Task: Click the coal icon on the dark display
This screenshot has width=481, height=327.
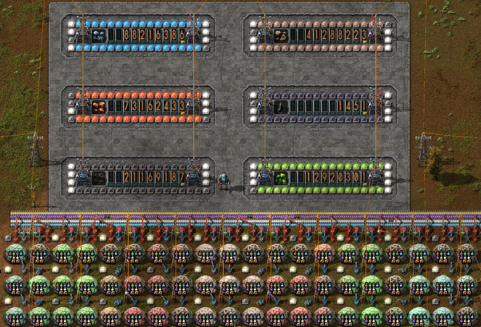Action: pos(99,178)
